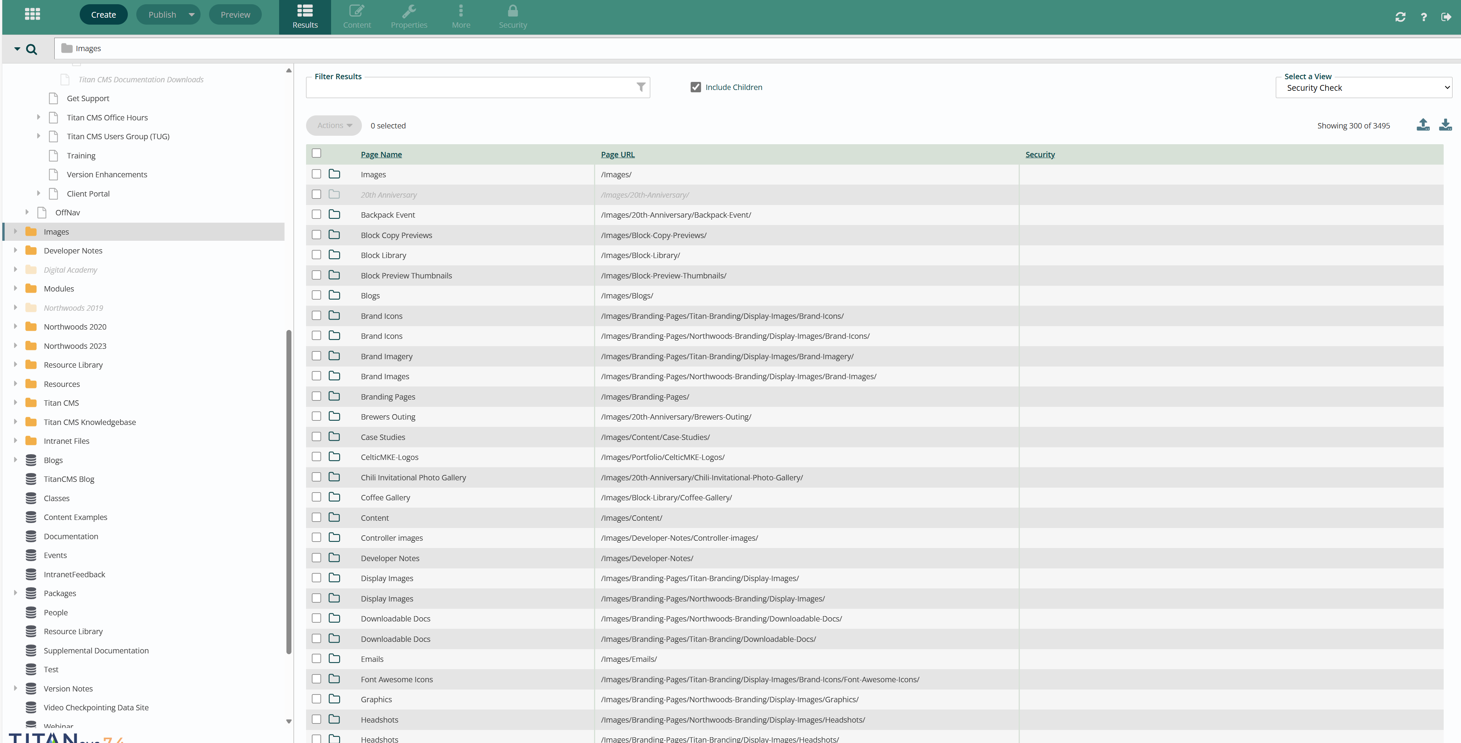The height and width of the screenshot is (743, 1461).
Task: Click the upload icon near results count
Action: pos(1423,125)
